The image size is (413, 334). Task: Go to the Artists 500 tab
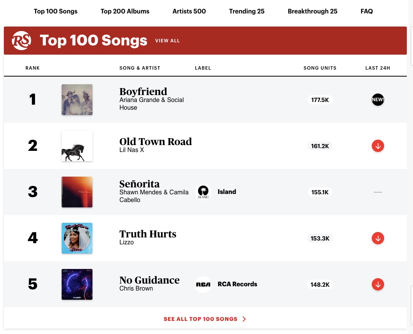point(189,11)
